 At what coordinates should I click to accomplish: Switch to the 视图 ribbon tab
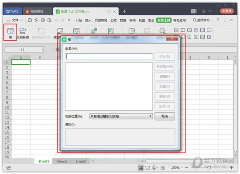point(142,20)
